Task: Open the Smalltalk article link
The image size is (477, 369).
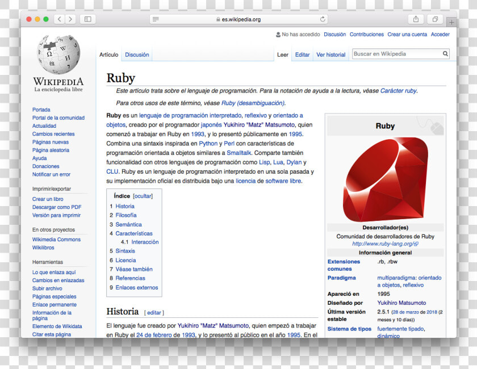Action: (239, 153)
